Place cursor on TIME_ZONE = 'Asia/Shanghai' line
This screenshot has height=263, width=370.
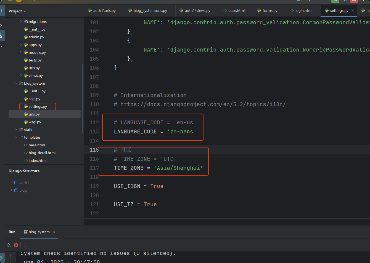click(158, 168)
